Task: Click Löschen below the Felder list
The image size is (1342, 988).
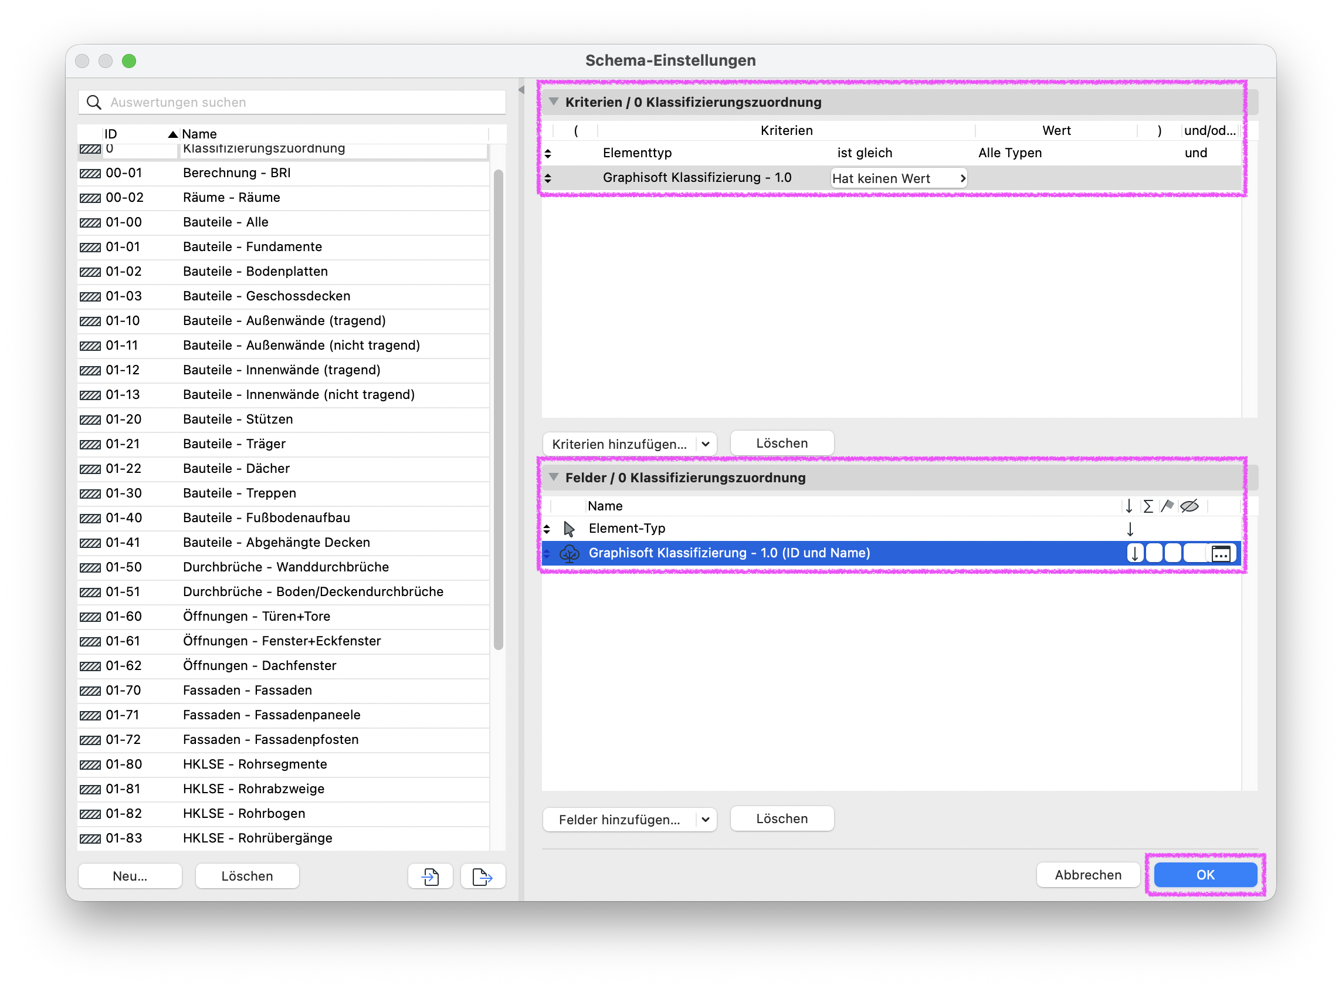Action: [x=781, y=819]
